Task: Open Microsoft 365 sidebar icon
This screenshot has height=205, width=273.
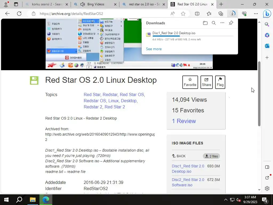Action: coord(267,35)
